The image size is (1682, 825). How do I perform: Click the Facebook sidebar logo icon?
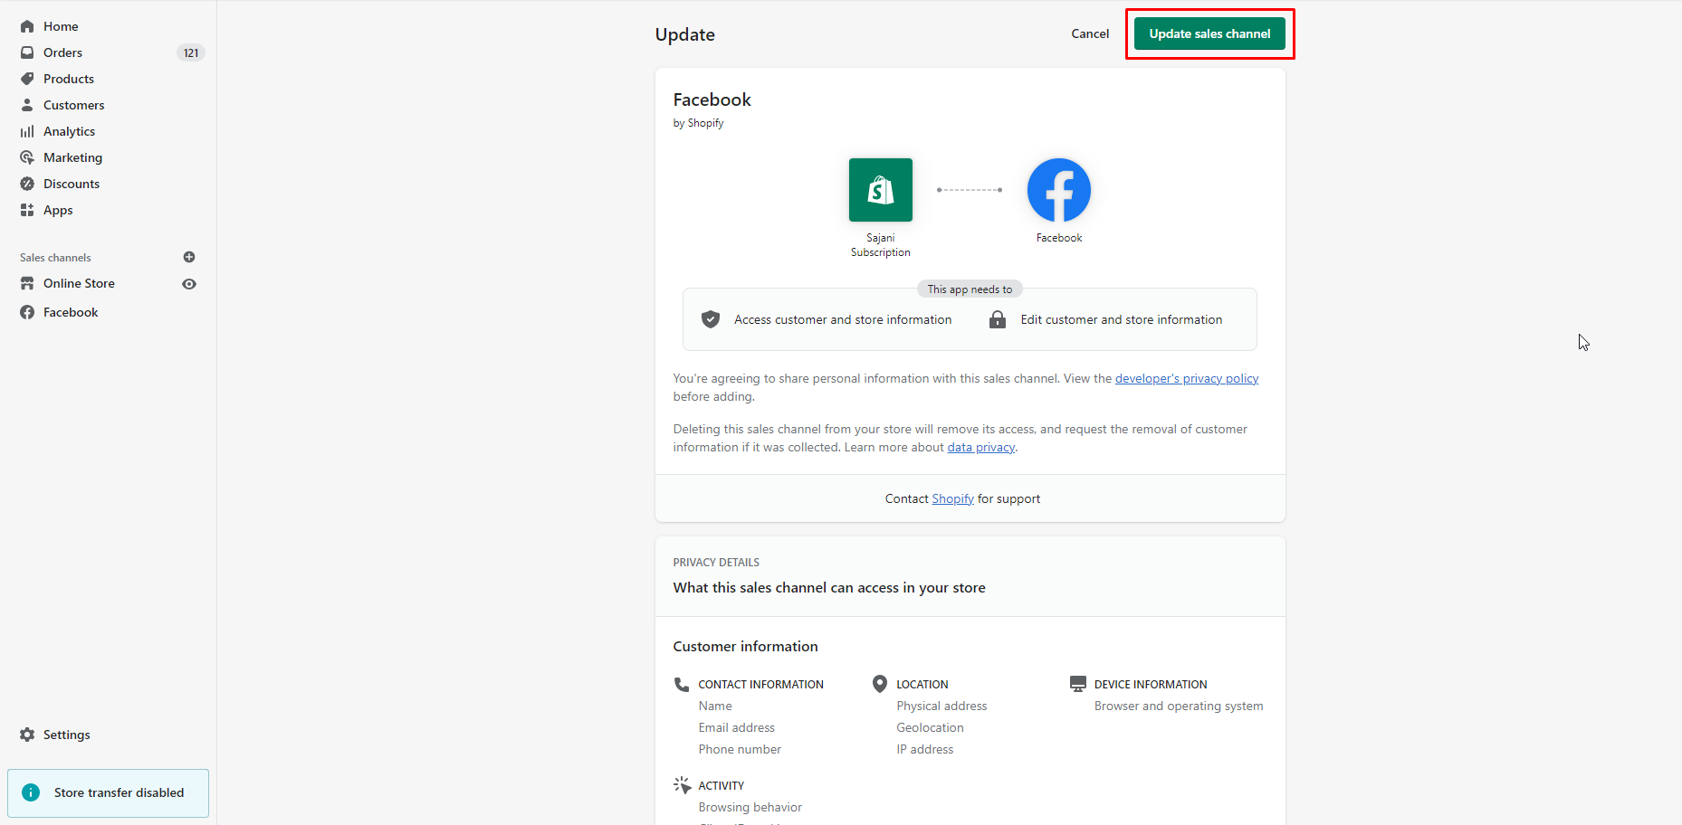pyautogui.click(x=27, y=312)
